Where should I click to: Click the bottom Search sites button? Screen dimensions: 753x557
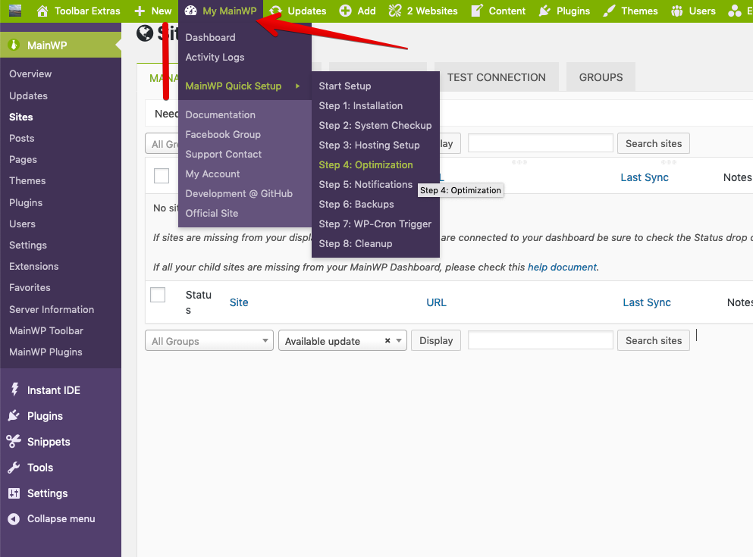pos(653,340)
